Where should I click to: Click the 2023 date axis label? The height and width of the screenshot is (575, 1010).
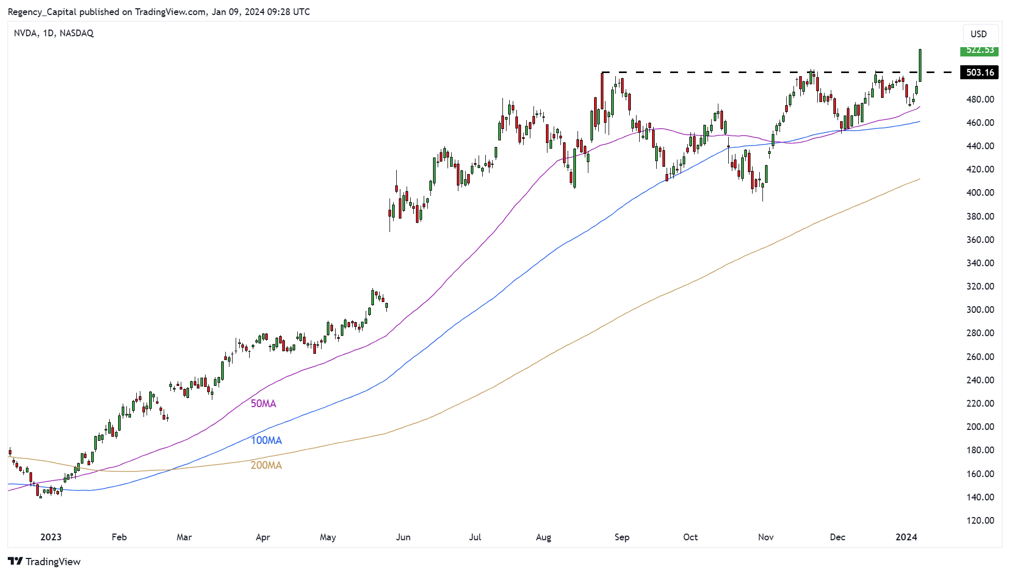(x=51, y=537)
